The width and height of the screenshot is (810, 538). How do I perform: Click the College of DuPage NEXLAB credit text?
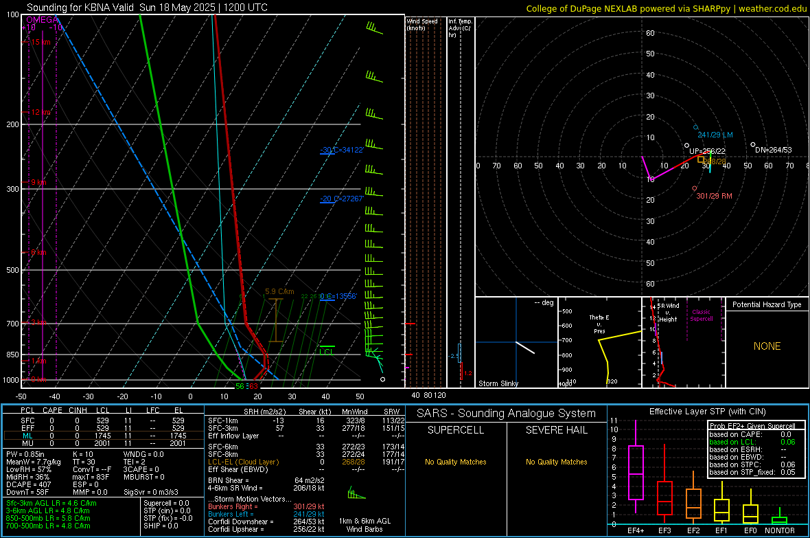point(667,8)
